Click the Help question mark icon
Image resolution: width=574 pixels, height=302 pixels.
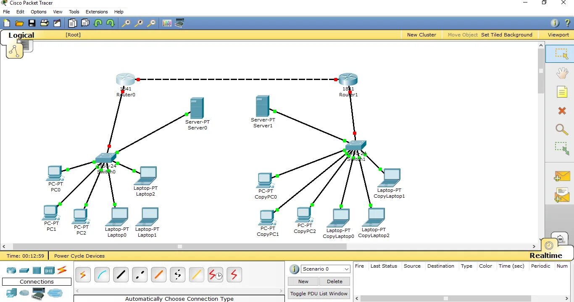567,23
